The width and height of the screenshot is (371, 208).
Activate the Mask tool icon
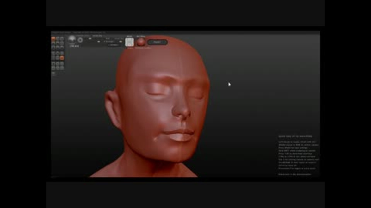click(53, 58)
